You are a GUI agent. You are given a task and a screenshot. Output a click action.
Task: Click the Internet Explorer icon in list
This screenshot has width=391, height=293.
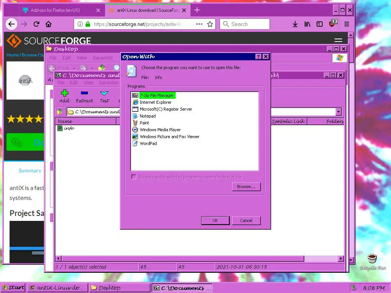coord(135,102)
